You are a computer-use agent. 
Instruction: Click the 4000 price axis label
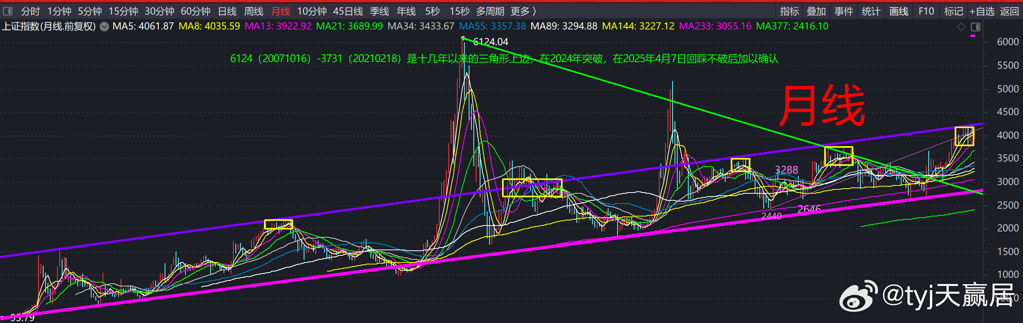1008,136
